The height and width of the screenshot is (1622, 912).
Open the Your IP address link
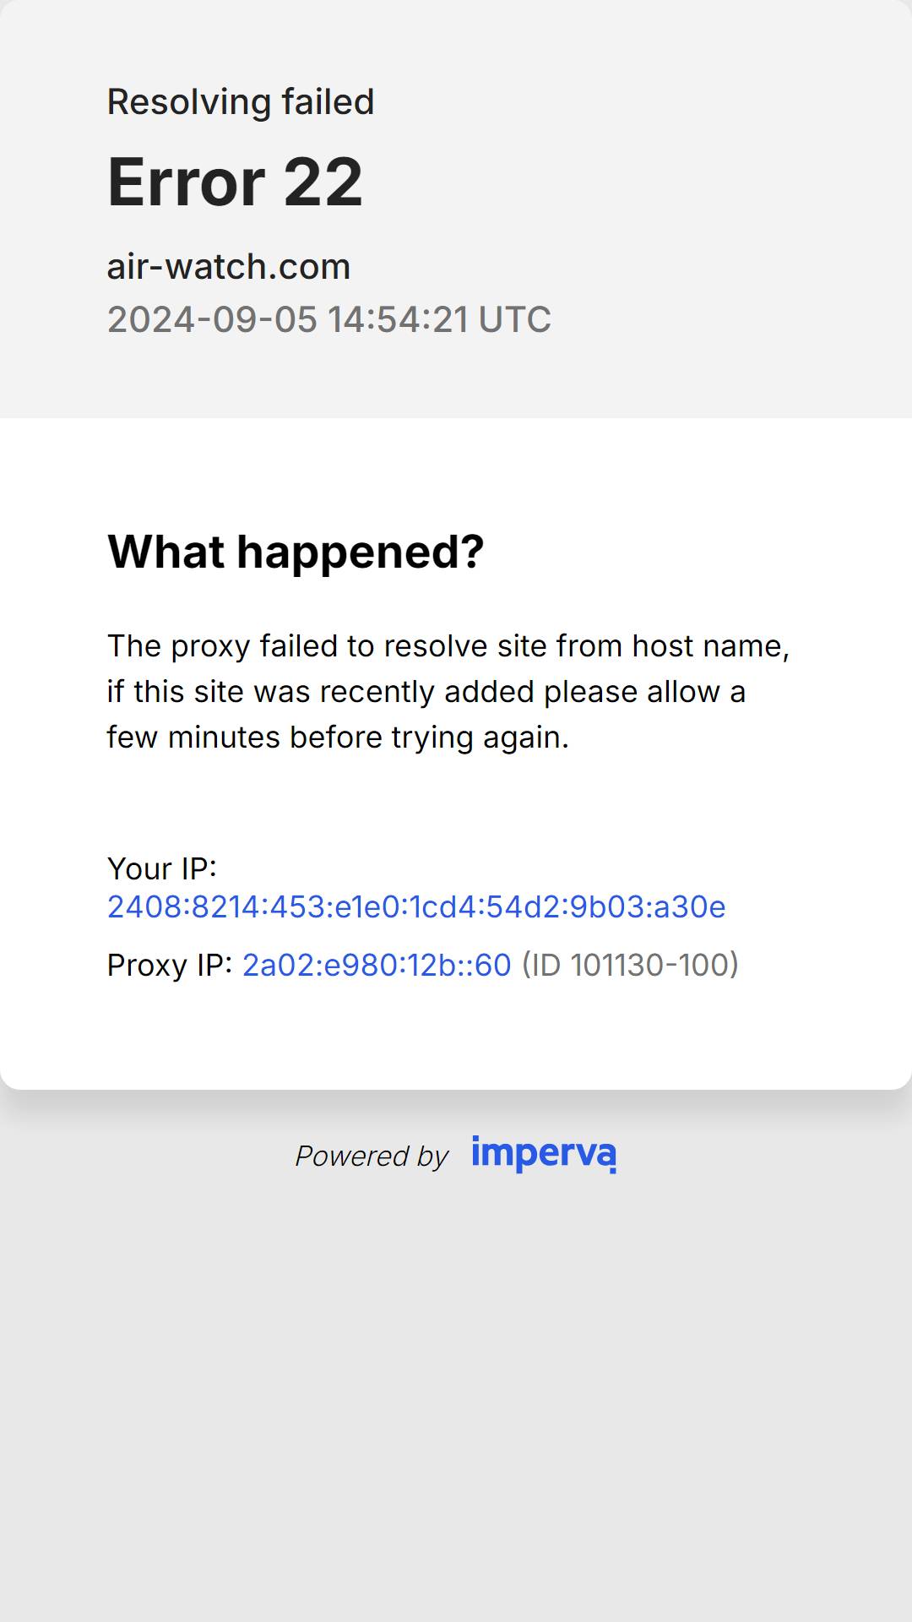pyautogui.click(x=416, y=906)
